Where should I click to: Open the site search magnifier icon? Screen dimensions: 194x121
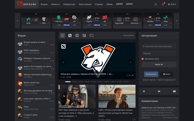coord(156,4)
